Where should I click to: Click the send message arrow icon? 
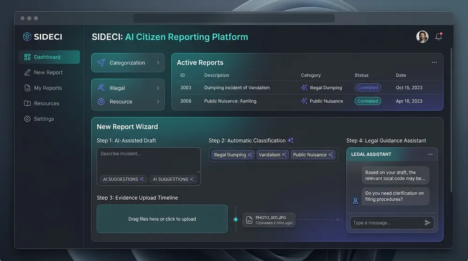click(427, 223)
